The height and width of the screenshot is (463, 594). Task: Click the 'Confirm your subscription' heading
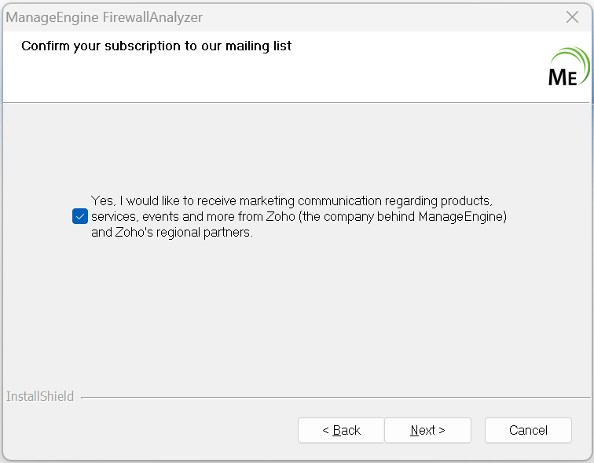156,46
